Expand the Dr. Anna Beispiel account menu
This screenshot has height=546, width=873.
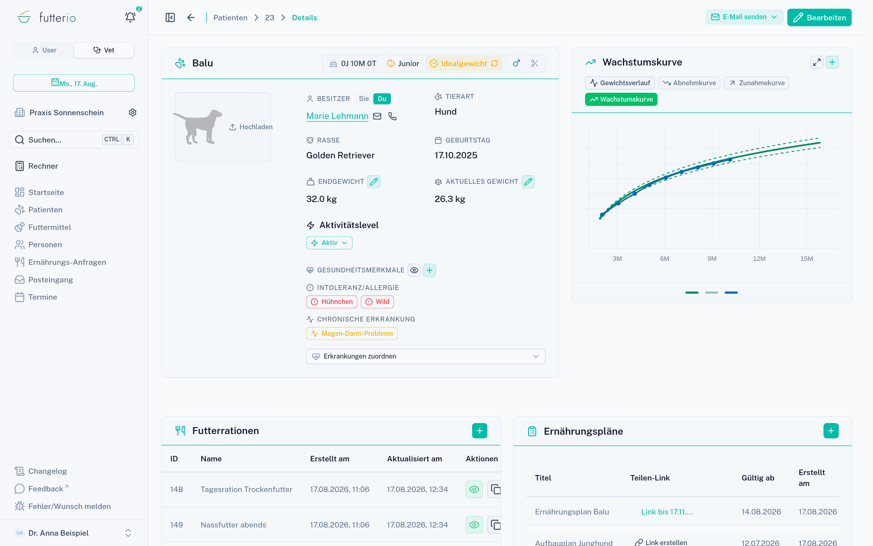pyautogui.click(x=74, y=533)
